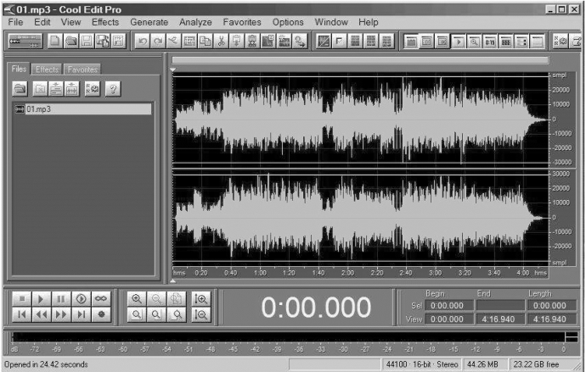Switch to the Effects tab in the side panel
Viewport: 586px width, 372px height.
47,69
